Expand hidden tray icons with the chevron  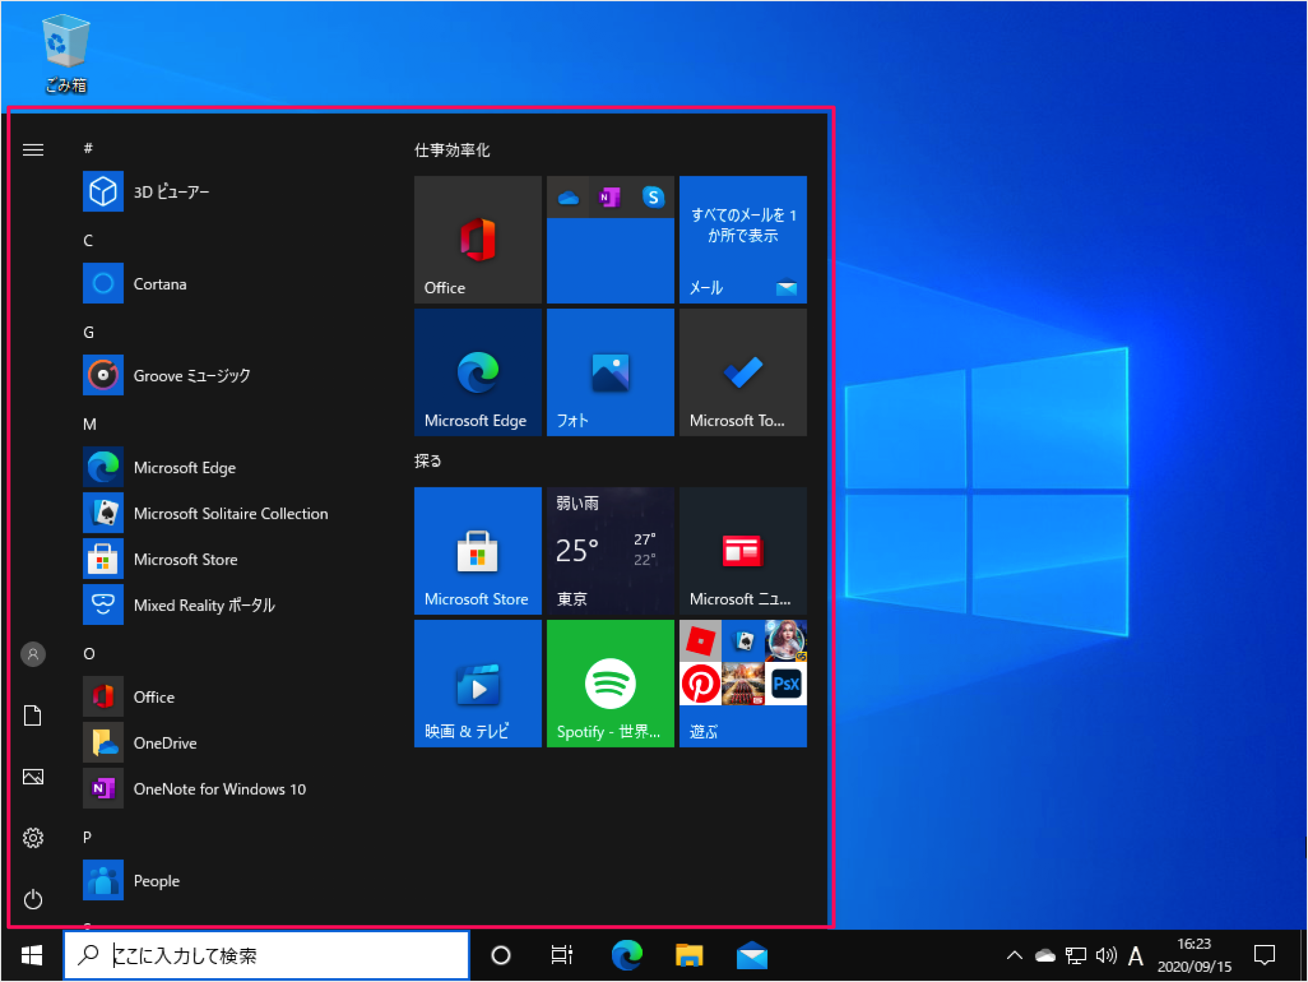[1014, 955]
